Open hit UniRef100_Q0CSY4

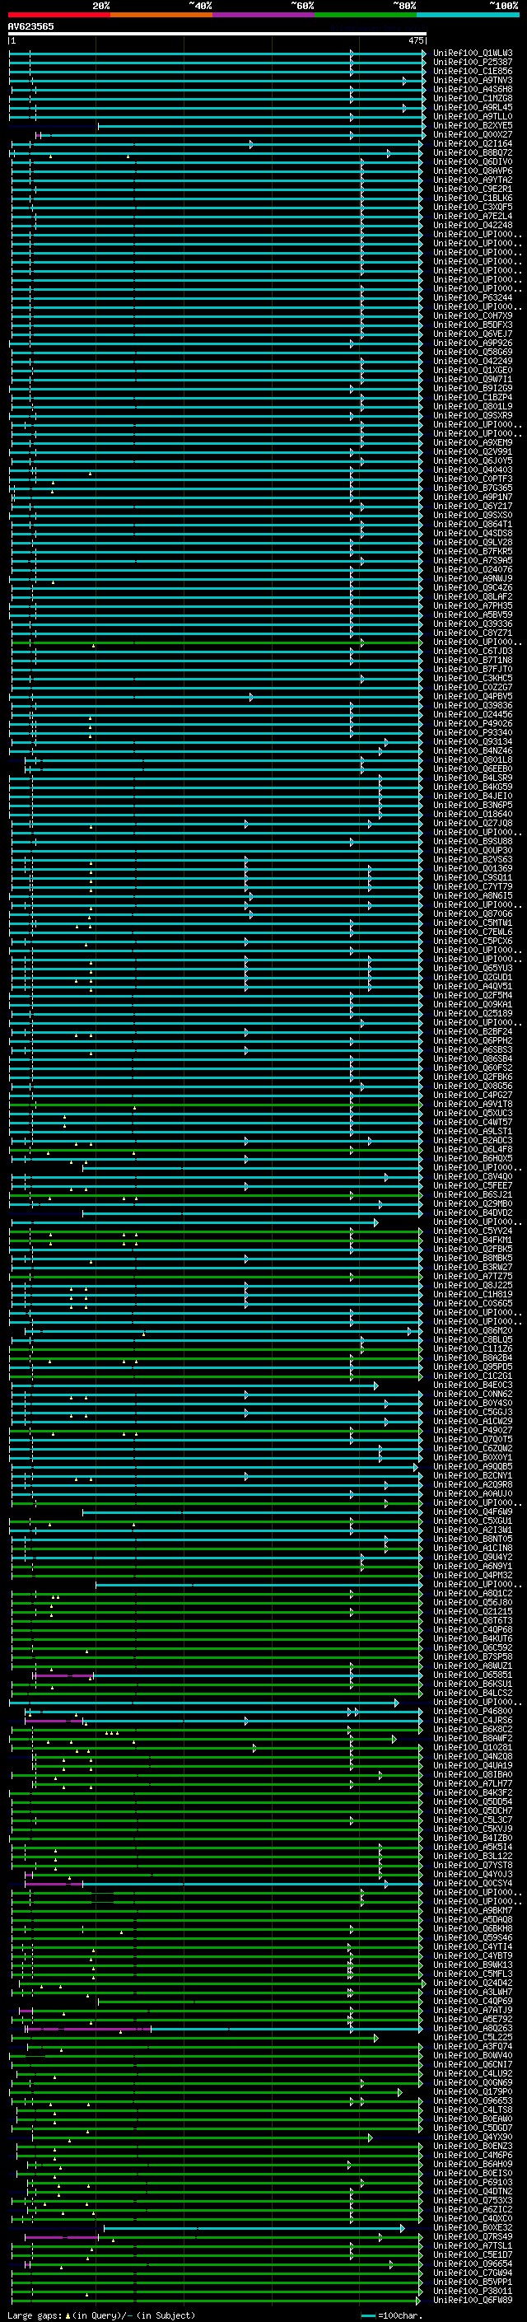pos(473,1884)
